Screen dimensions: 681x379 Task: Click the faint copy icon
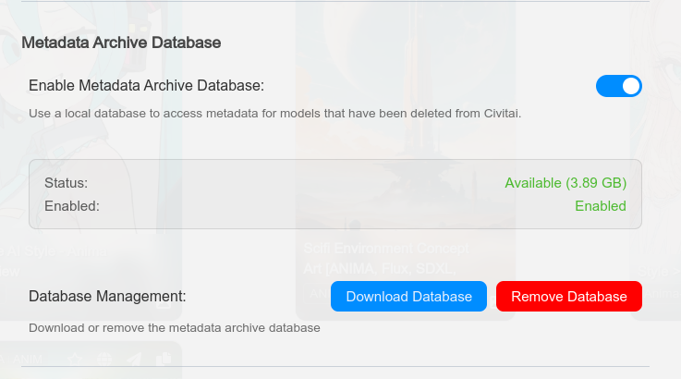click(x=164, y=360)
